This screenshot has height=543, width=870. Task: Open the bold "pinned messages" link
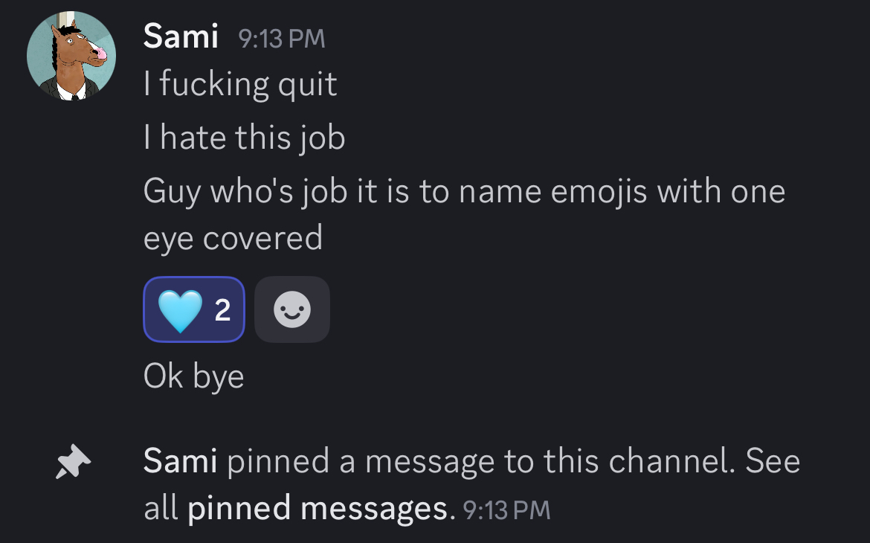pos(319,509)
